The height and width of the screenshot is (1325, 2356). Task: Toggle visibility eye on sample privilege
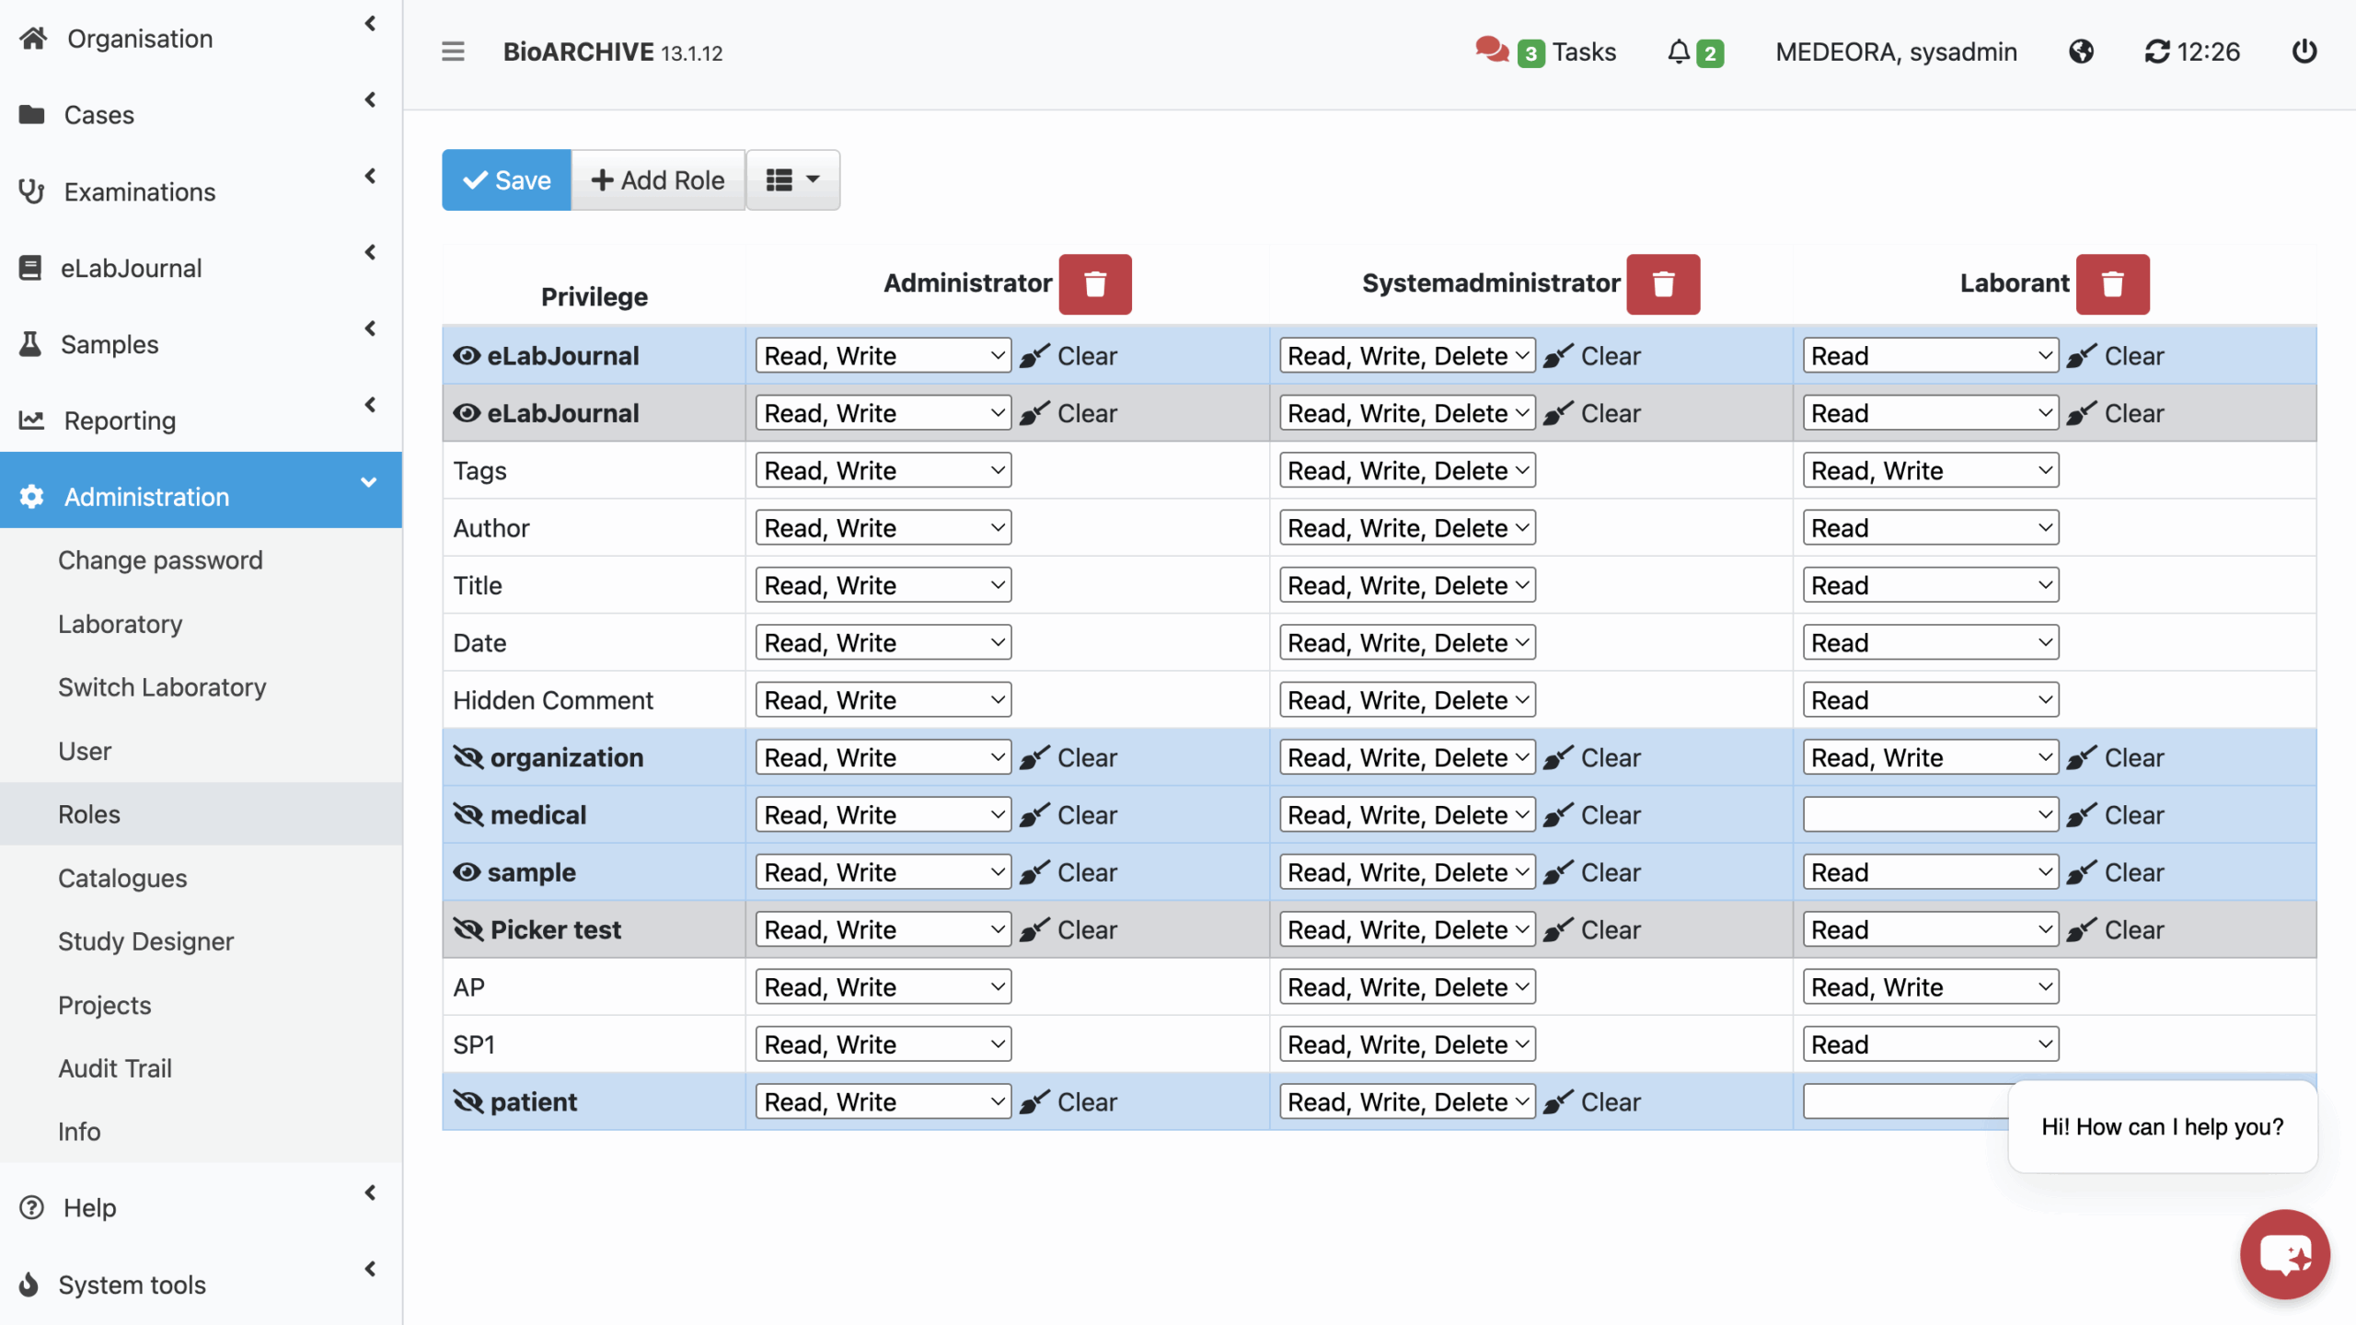[x=467, y=872]
